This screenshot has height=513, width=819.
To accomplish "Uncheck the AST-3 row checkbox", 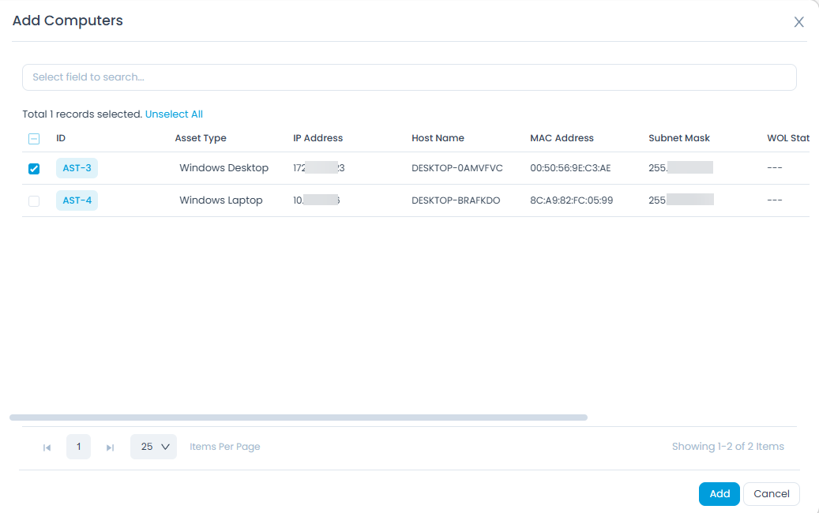I will click(34, 169).
